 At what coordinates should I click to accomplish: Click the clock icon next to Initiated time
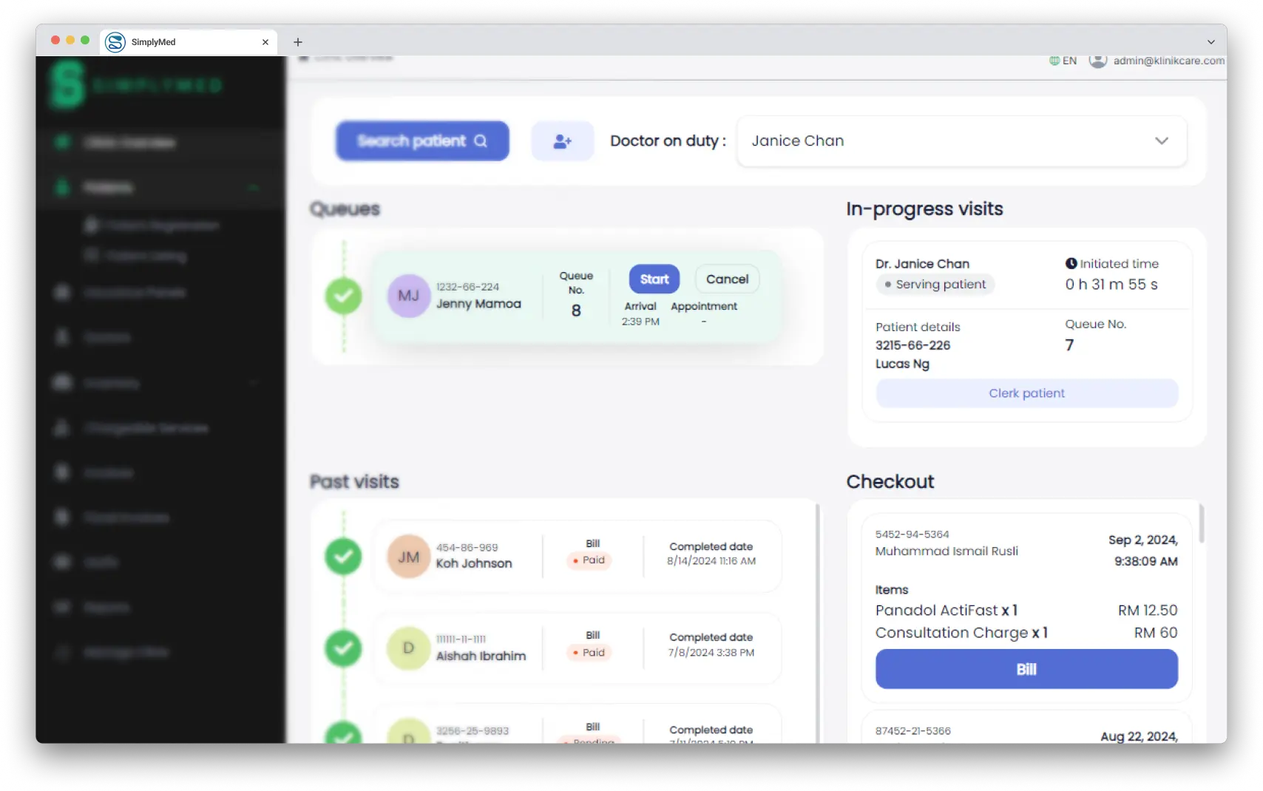1071,262
